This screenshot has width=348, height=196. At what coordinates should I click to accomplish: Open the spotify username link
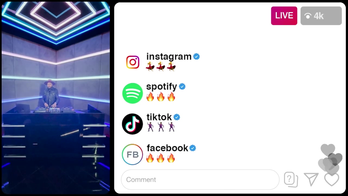coord(161,87)
